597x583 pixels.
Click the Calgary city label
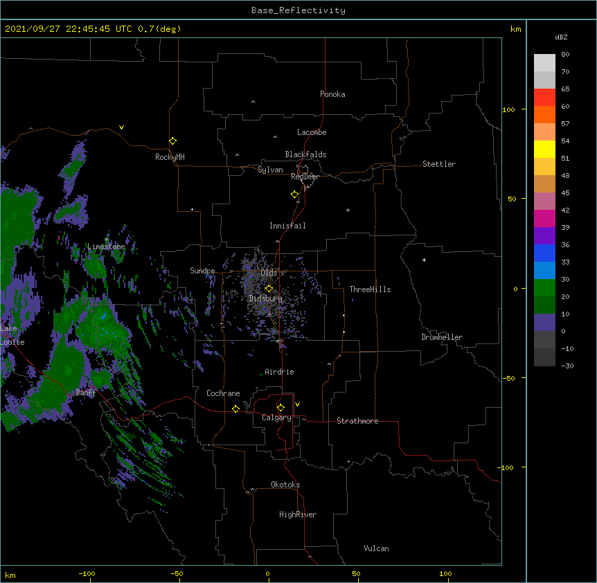click(277, 418)
